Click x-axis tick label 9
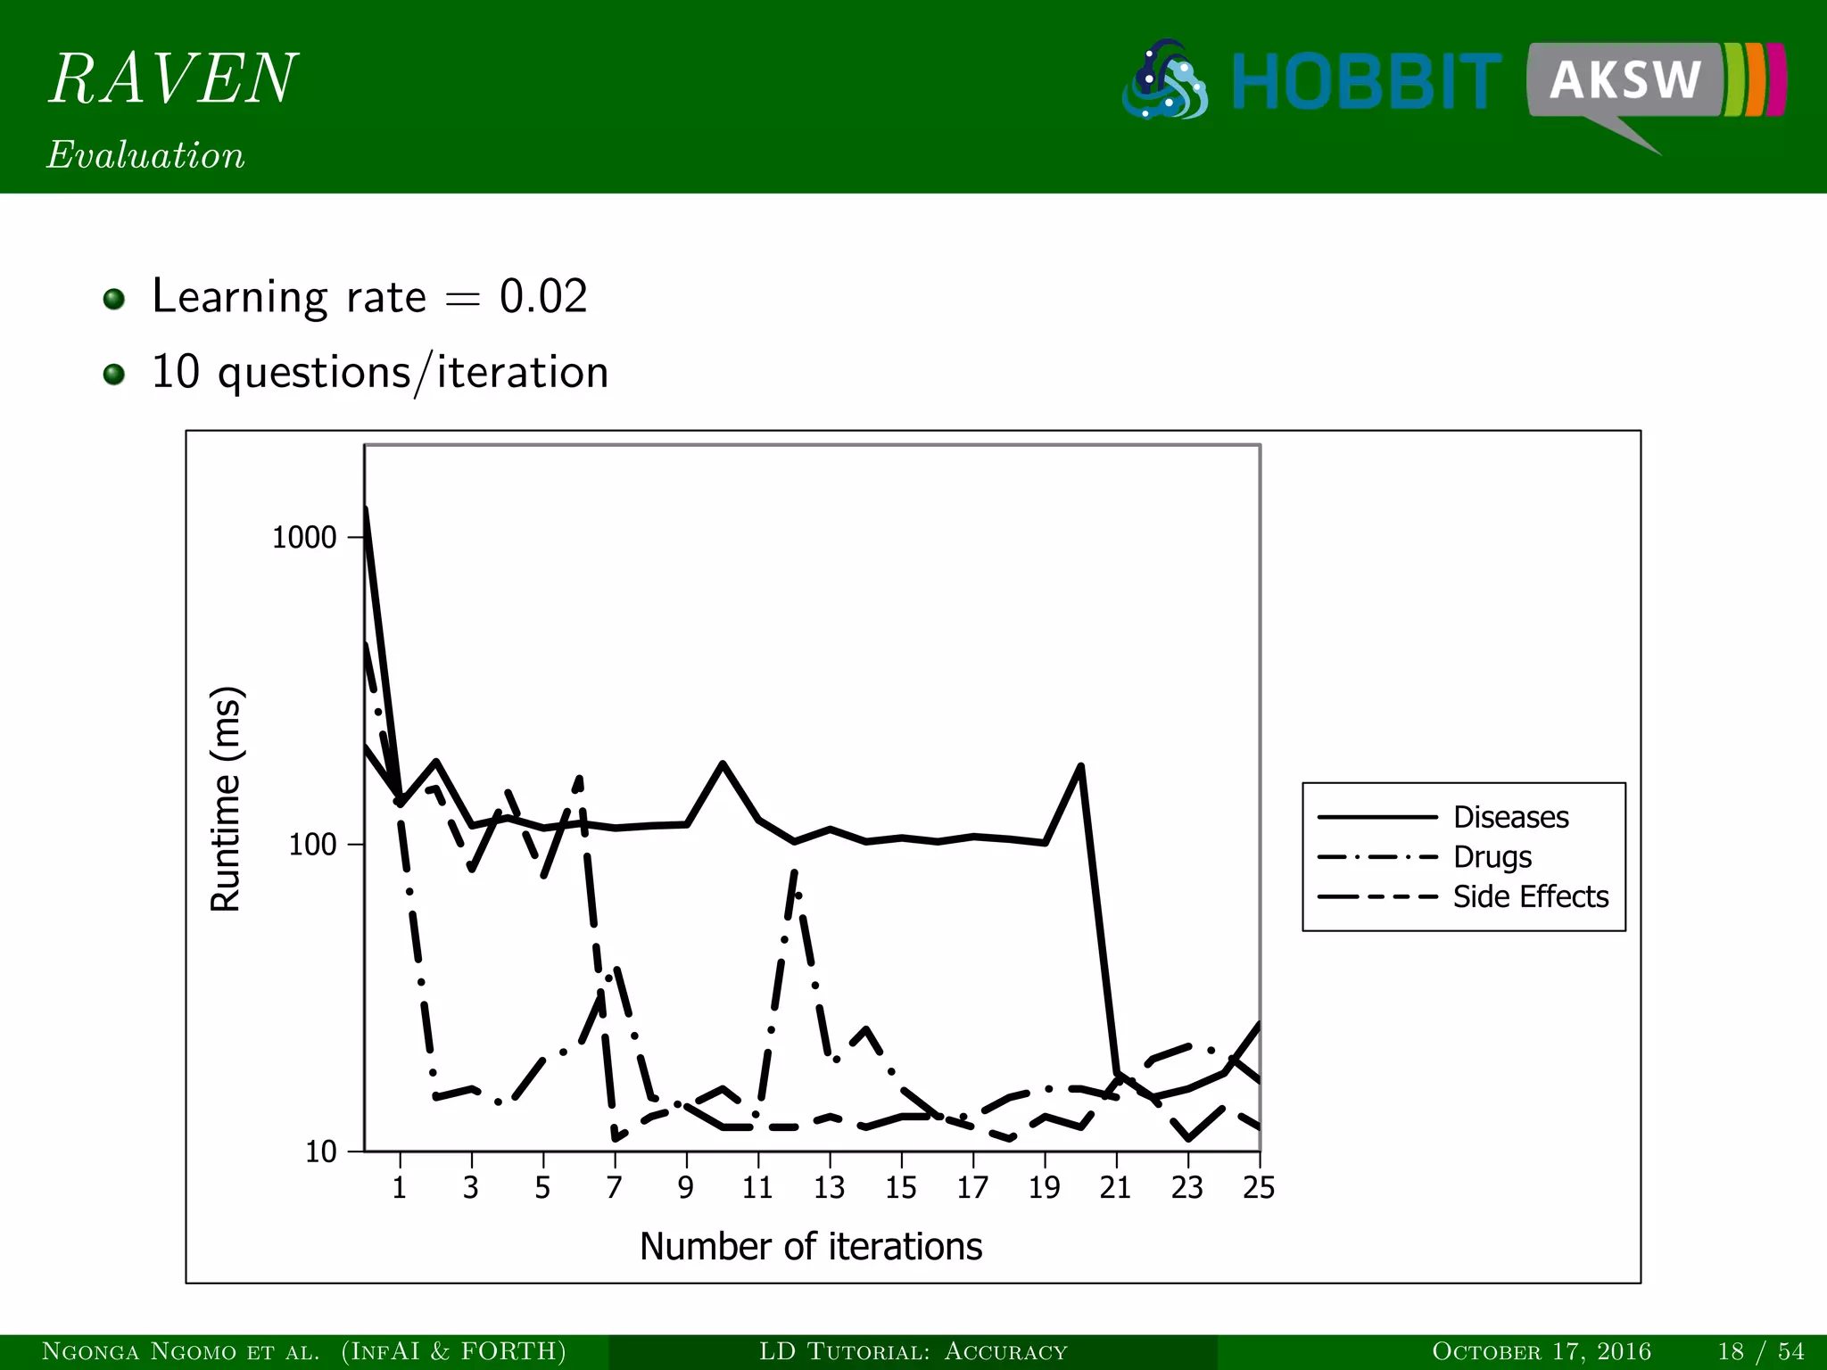The image size is (1827, 1370). pos(686,1187)
